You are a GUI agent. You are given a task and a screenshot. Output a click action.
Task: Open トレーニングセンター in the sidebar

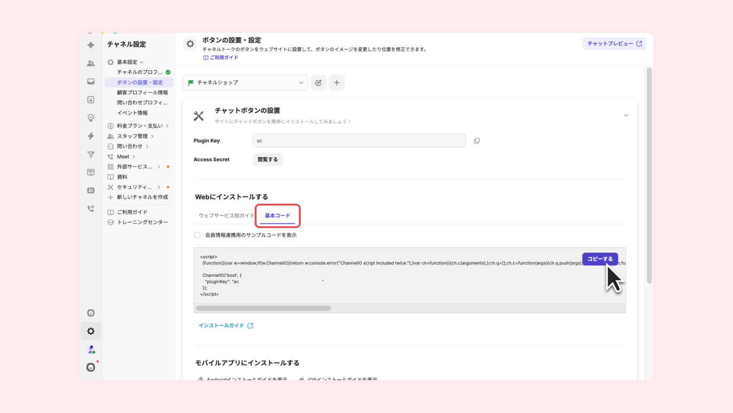click(138, 222)
